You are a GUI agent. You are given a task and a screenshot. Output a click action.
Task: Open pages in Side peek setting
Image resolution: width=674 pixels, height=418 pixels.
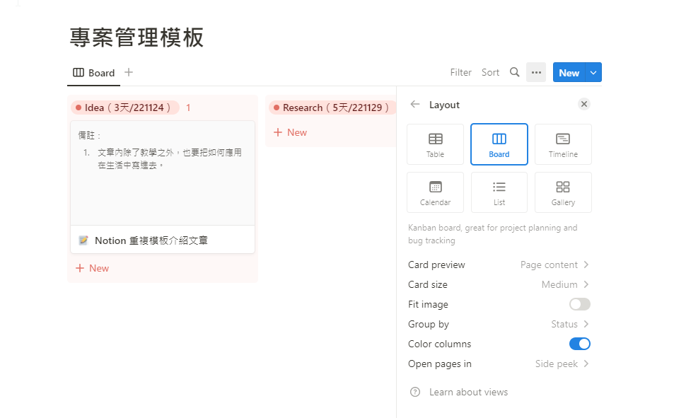point(499,364)
